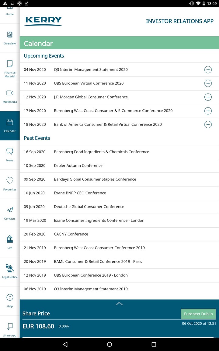Go to Favourites via heart icon

point(10,183)
